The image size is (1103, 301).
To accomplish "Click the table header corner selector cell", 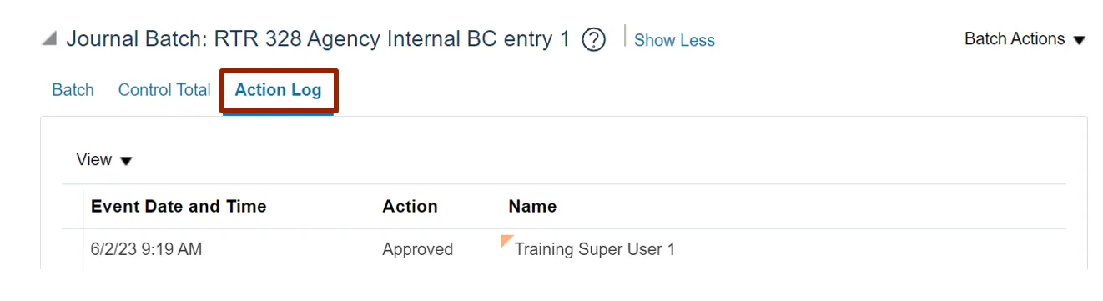I will (73, 206).
